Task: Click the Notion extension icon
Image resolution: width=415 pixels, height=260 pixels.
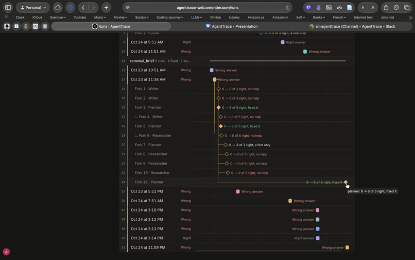Action: click(x=328, y=8)
